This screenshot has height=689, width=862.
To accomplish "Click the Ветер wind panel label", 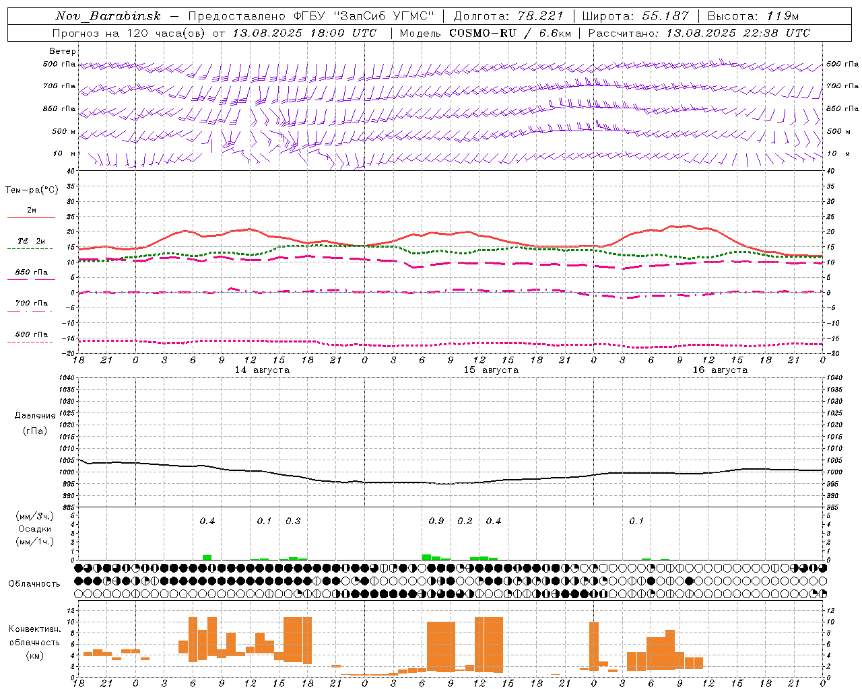I will 63,51.
